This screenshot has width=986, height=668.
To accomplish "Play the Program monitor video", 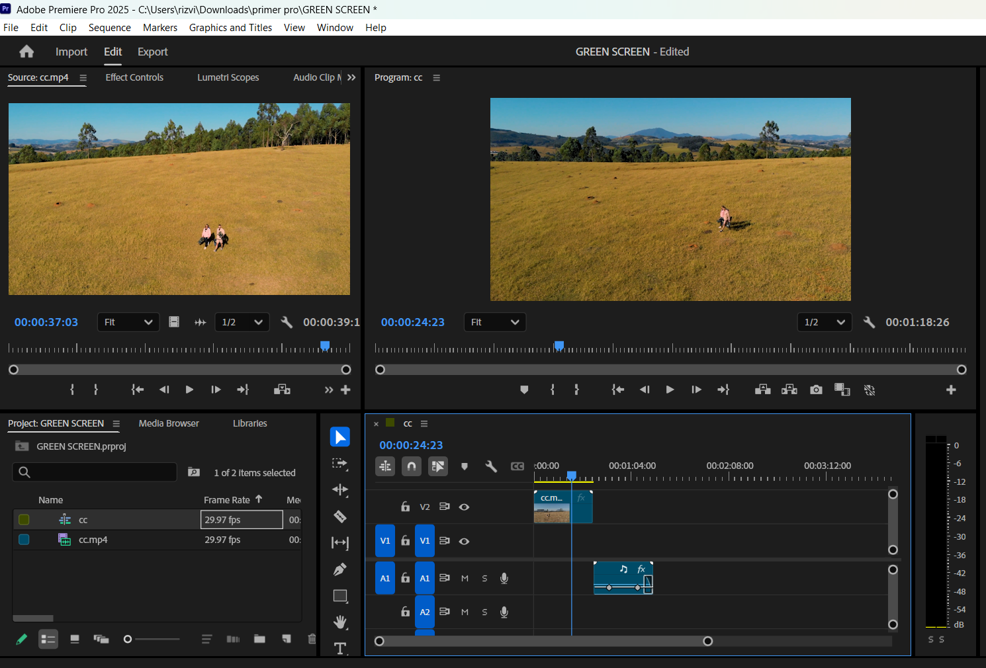I will pos(670,390).
